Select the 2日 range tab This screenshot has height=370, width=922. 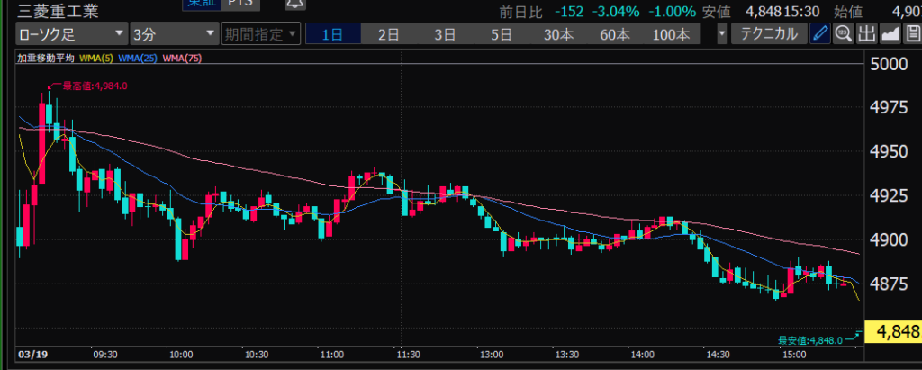pyautogui.click(x=388, y=35)
